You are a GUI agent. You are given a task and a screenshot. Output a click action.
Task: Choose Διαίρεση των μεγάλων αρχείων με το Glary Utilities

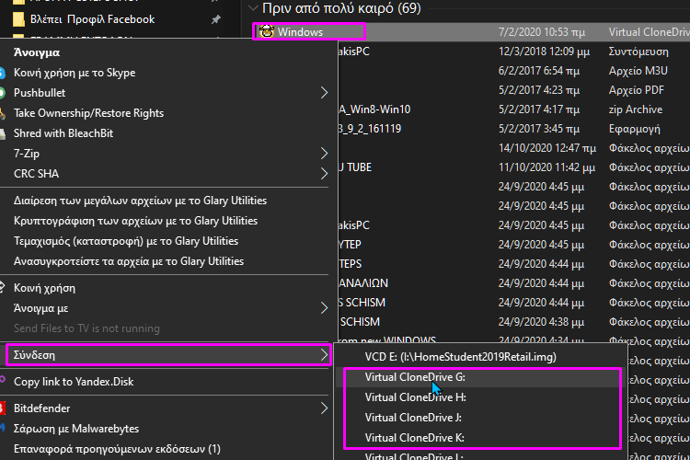coord(140,201)
